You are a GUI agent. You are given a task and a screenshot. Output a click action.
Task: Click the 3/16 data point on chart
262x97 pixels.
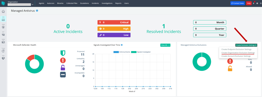point(170,87)
